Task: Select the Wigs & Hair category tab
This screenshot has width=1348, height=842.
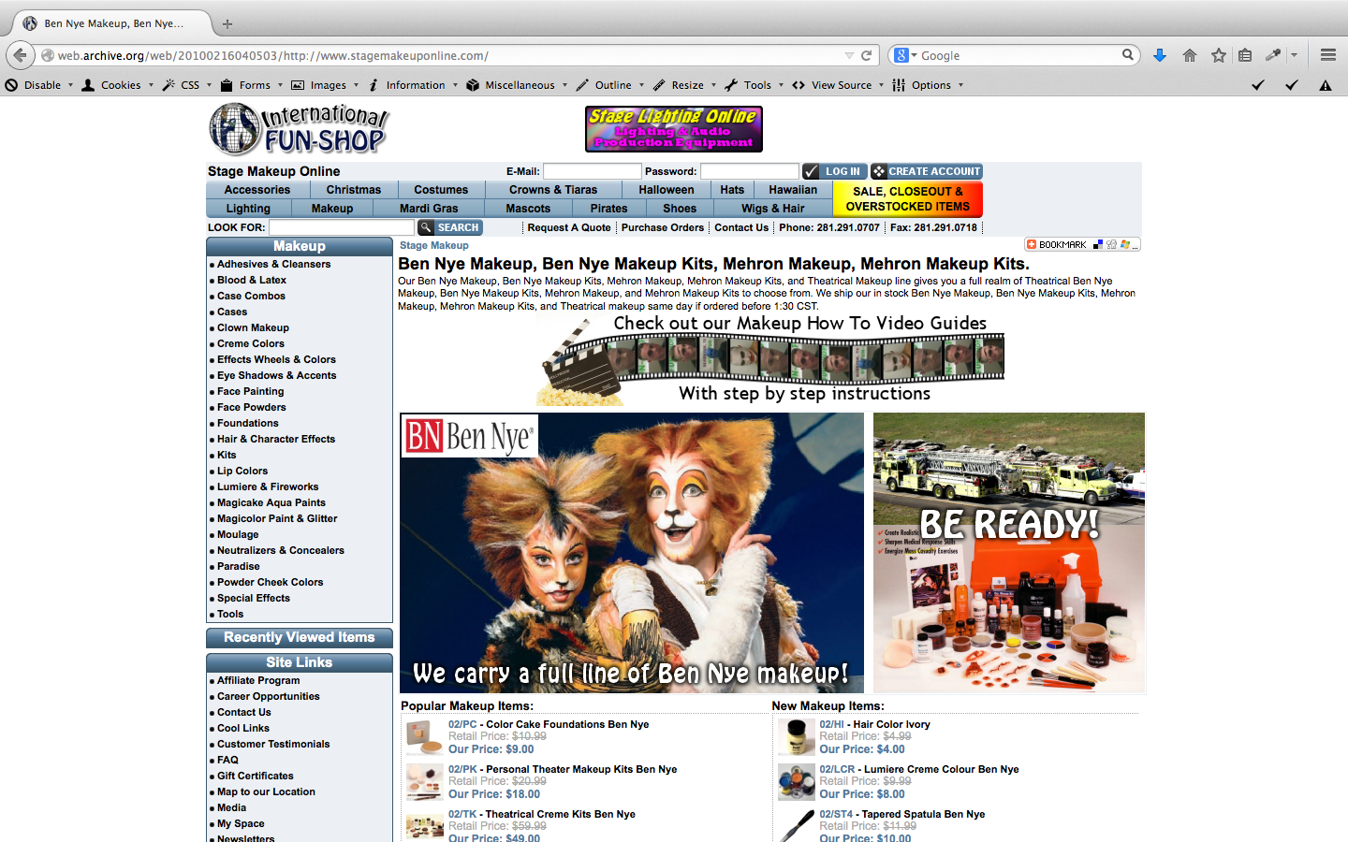Action: [x=773, y=208]
